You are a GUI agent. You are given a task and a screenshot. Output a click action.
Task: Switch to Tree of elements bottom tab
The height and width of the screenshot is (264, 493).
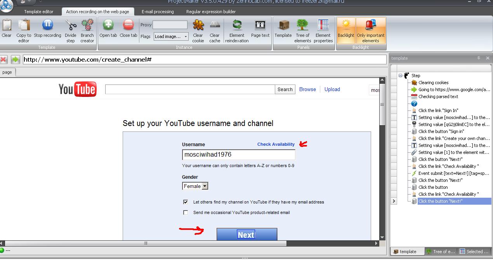[441, 252]
